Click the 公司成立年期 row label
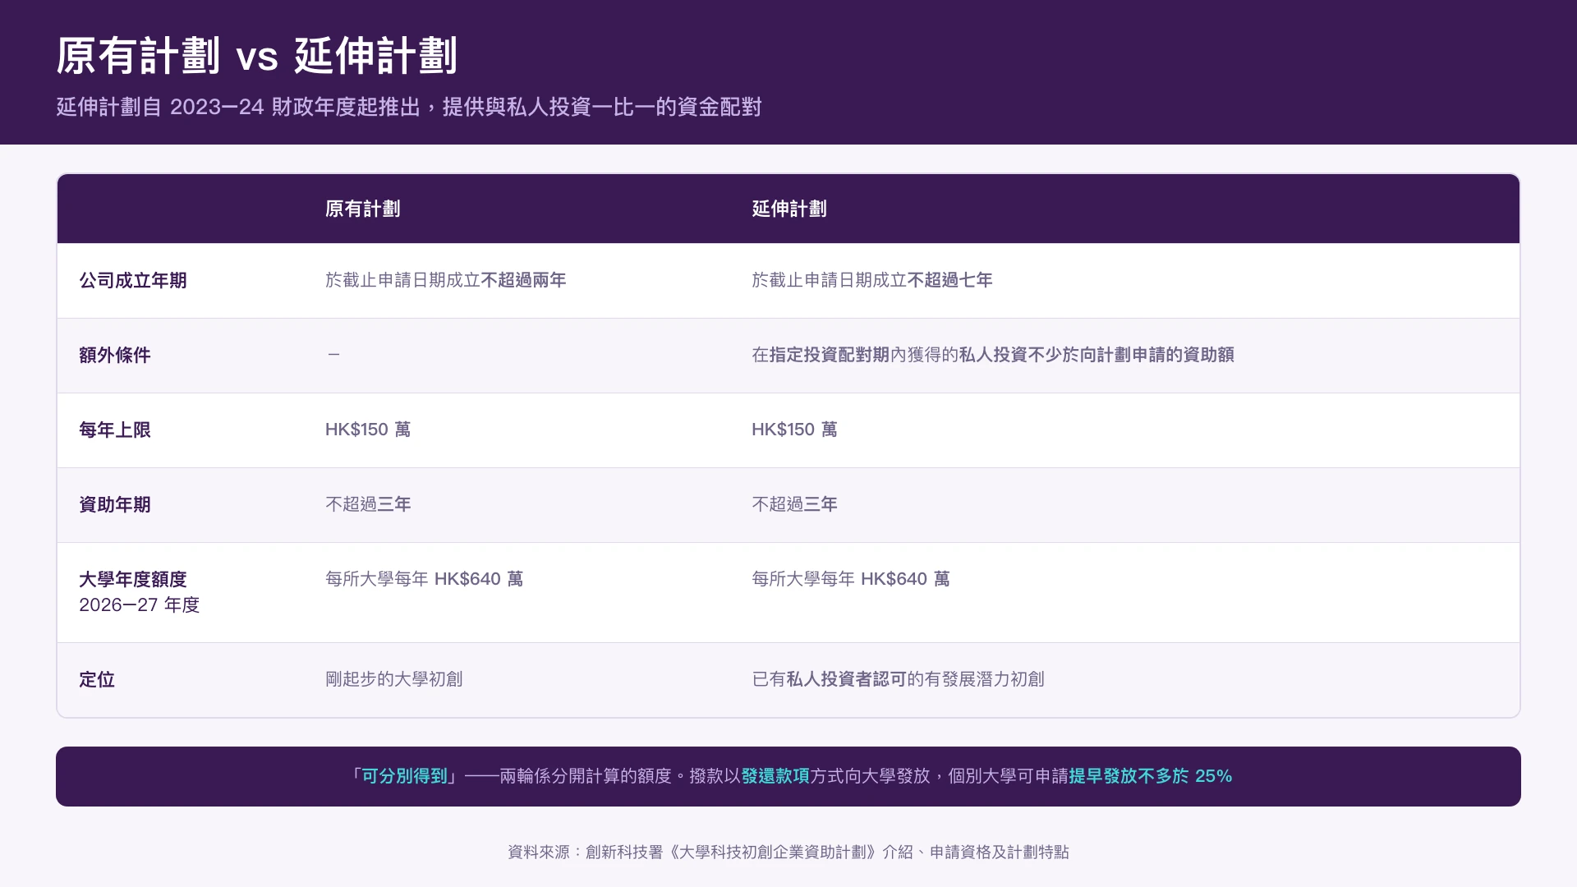The image size is (1577, 887). (x=133, y=281)
